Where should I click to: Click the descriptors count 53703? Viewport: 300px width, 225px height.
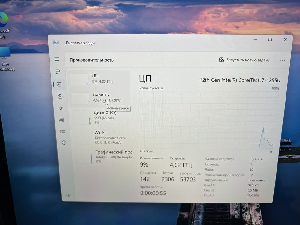pyautogui.click(x=188, y=179)
